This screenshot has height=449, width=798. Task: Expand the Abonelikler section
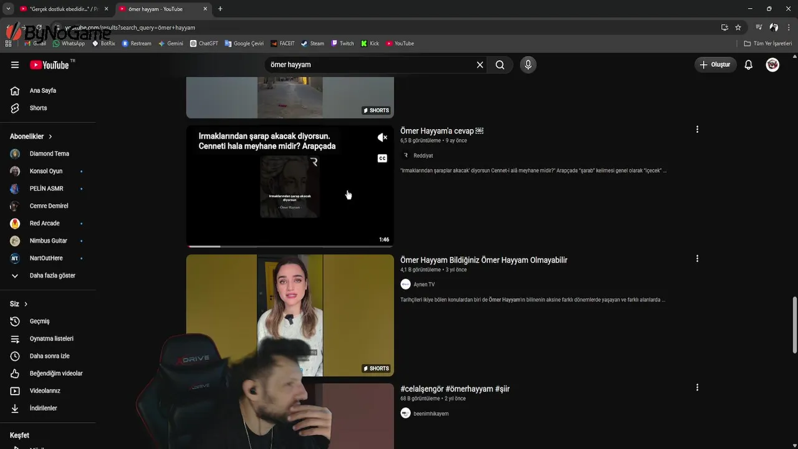click(31, 136)
